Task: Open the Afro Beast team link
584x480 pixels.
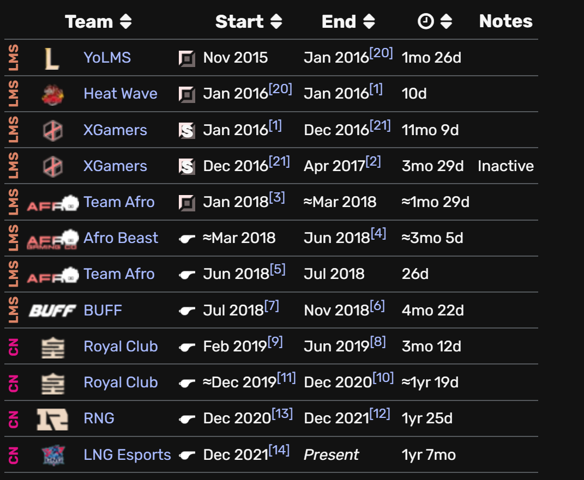Action: coord(121,238)
